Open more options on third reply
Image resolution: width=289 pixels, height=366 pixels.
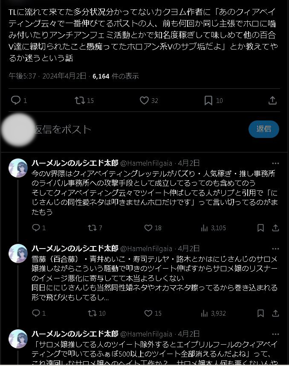point(275,334)
